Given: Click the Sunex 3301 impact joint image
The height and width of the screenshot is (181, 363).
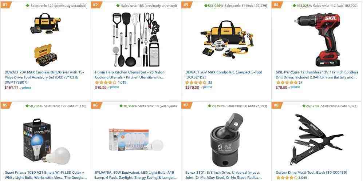Looking at the screenshot, I should pyautogui.click(x=226, y=141).
